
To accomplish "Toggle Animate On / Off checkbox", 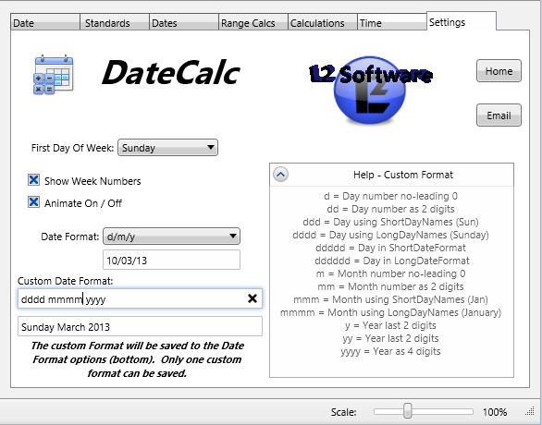I will click(33, 202).
